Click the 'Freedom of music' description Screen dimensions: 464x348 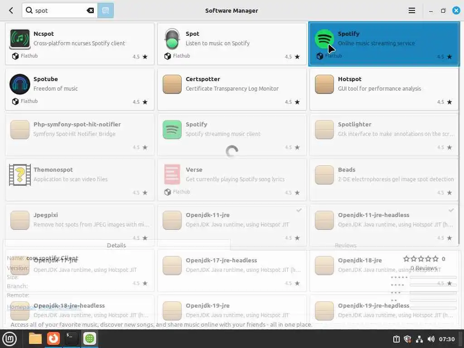click(56, 88)
